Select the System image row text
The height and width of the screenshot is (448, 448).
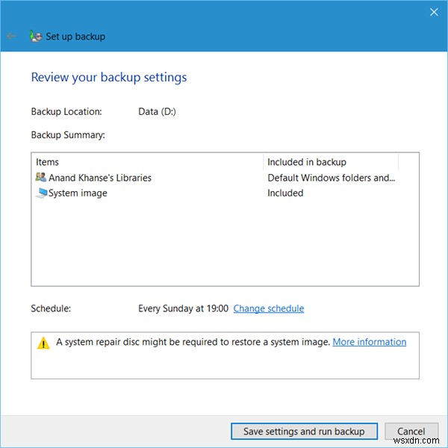(x=78, y=193)
